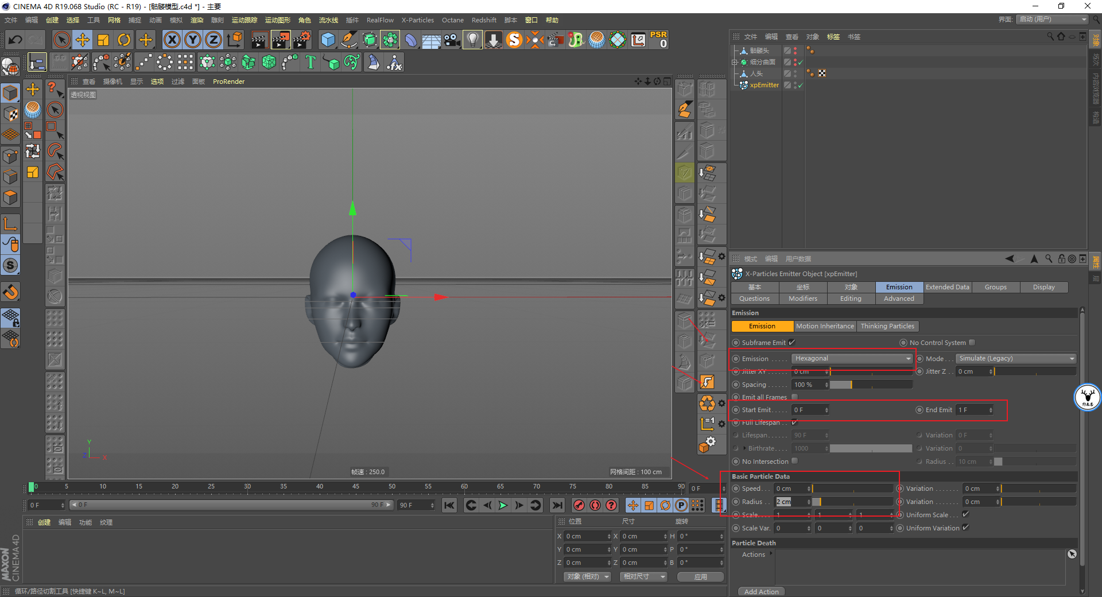Image resolution: width=1102 pixels, height=597 pixels.
Task: Click the Add Action button
Action: (761, 591)
